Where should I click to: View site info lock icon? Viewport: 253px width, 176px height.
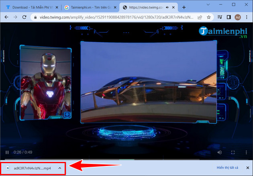click(35, 17)
